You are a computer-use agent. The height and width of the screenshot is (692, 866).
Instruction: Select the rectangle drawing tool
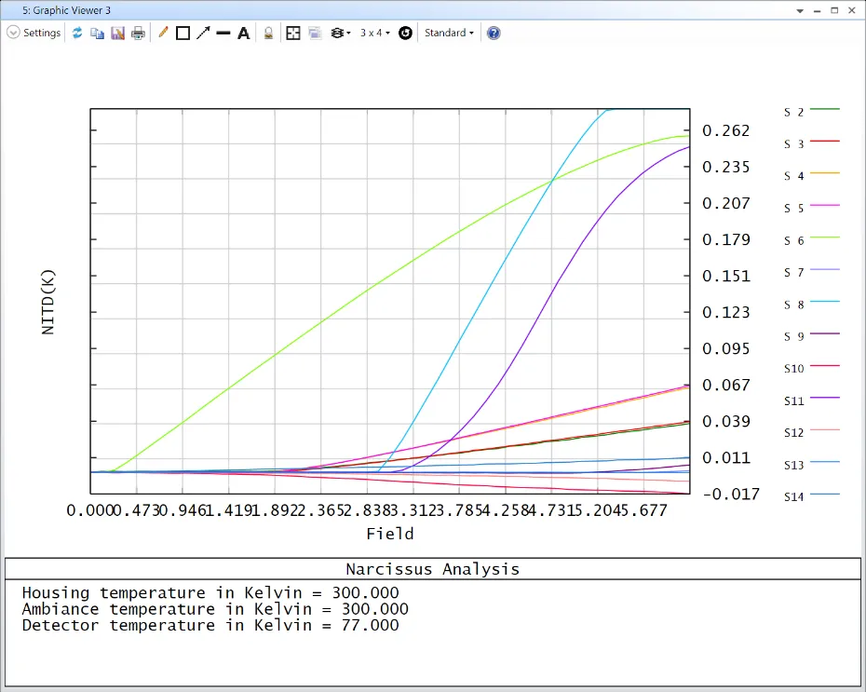(183, 33)
